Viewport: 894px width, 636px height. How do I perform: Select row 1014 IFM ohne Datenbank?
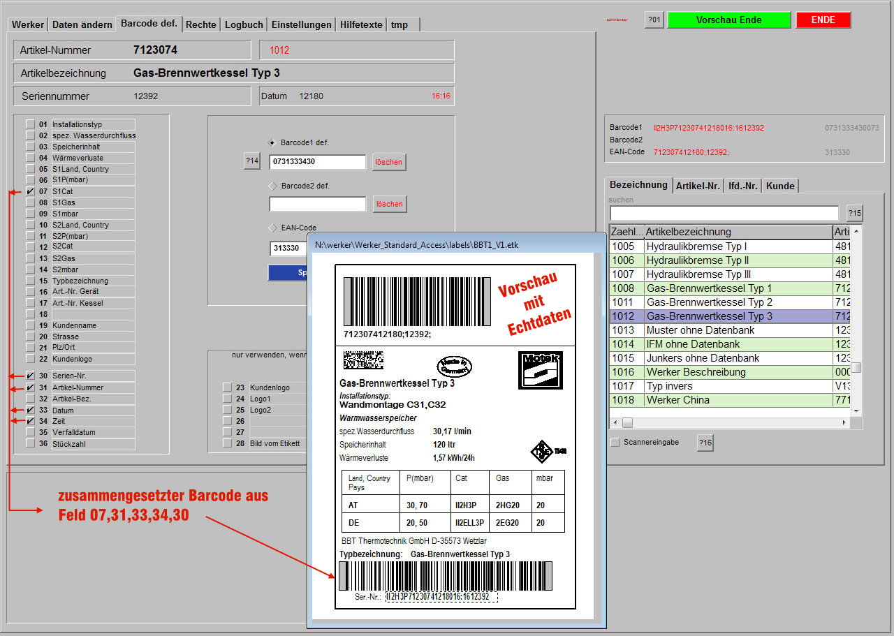[731, 344]
